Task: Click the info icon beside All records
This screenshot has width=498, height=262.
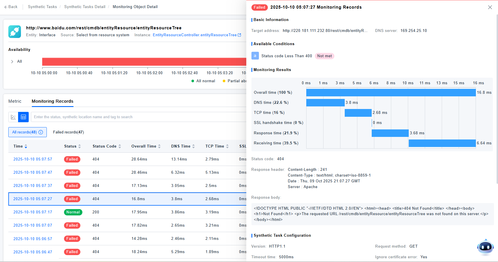Action: click(41, 132)
